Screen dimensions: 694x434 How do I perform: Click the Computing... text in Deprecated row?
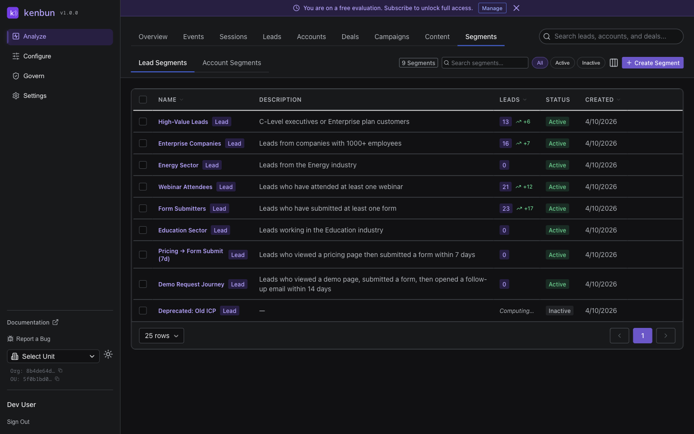tap(517, 311)
